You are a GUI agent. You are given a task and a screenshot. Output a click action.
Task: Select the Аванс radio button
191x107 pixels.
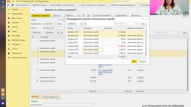56,24
